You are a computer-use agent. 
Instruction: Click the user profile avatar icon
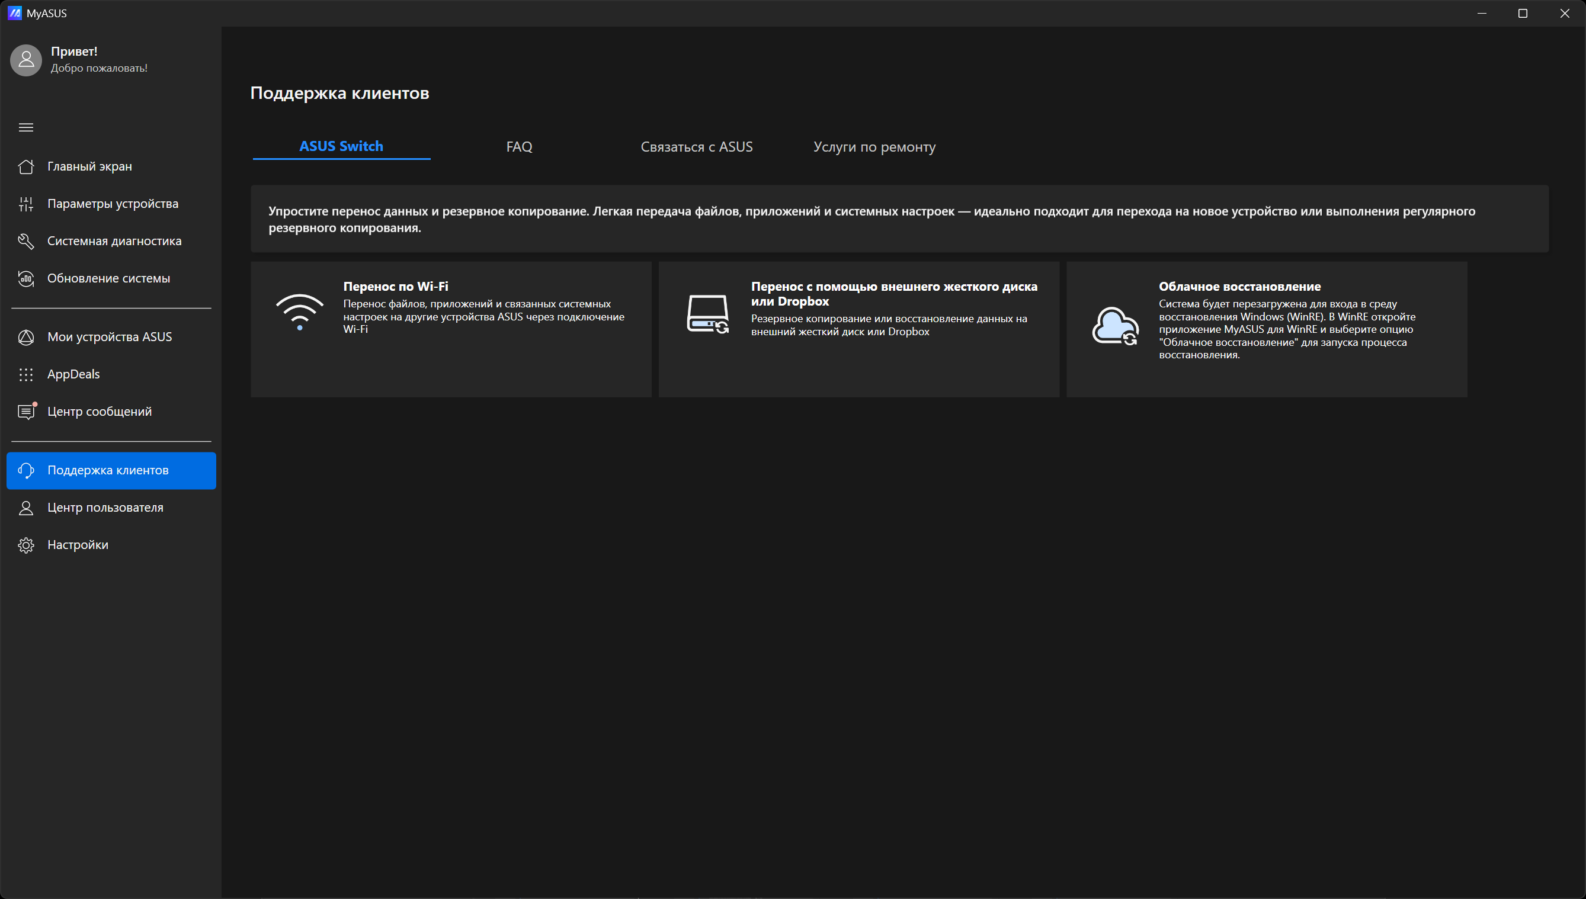pyautogui.click(x=26, y=60)
